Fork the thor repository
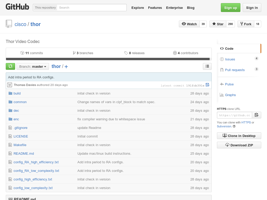 (x=246, y=24)
